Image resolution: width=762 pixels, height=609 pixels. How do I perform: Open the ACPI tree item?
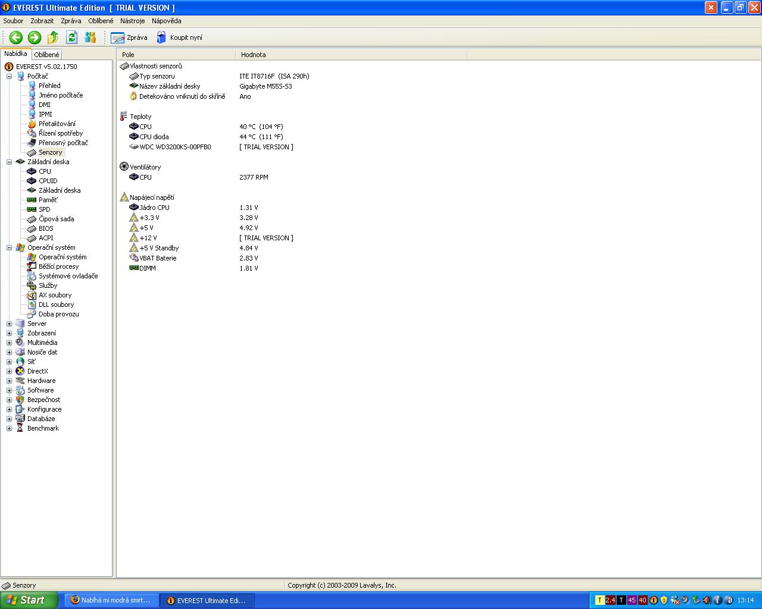click(46, 238)
